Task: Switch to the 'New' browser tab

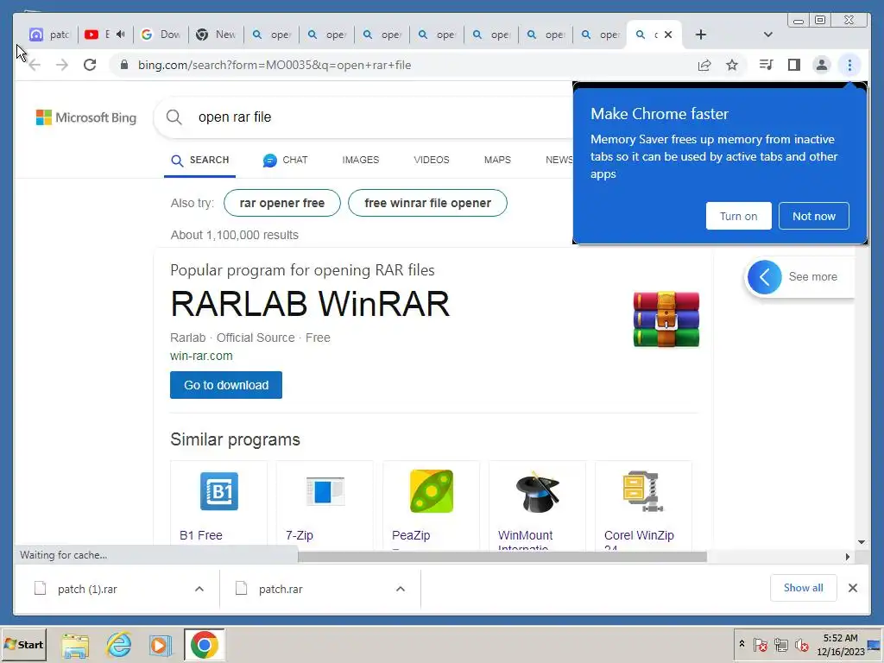Action: coord(216,35)
